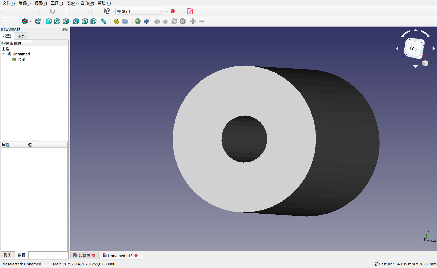Set isometric view with wireframe cube icon

pyautogui.click(x=38, y=21)
